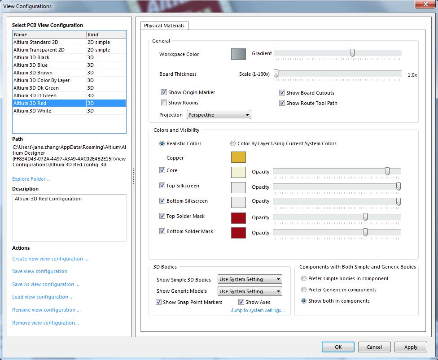The width and height of the screenshot is (438, 360).
Task: Switch to the Physical Materials tab
Action: point(164,26)
